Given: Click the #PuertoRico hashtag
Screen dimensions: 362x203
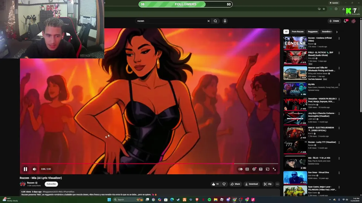Looking at the screenshot, I should [x=69, y=192].
